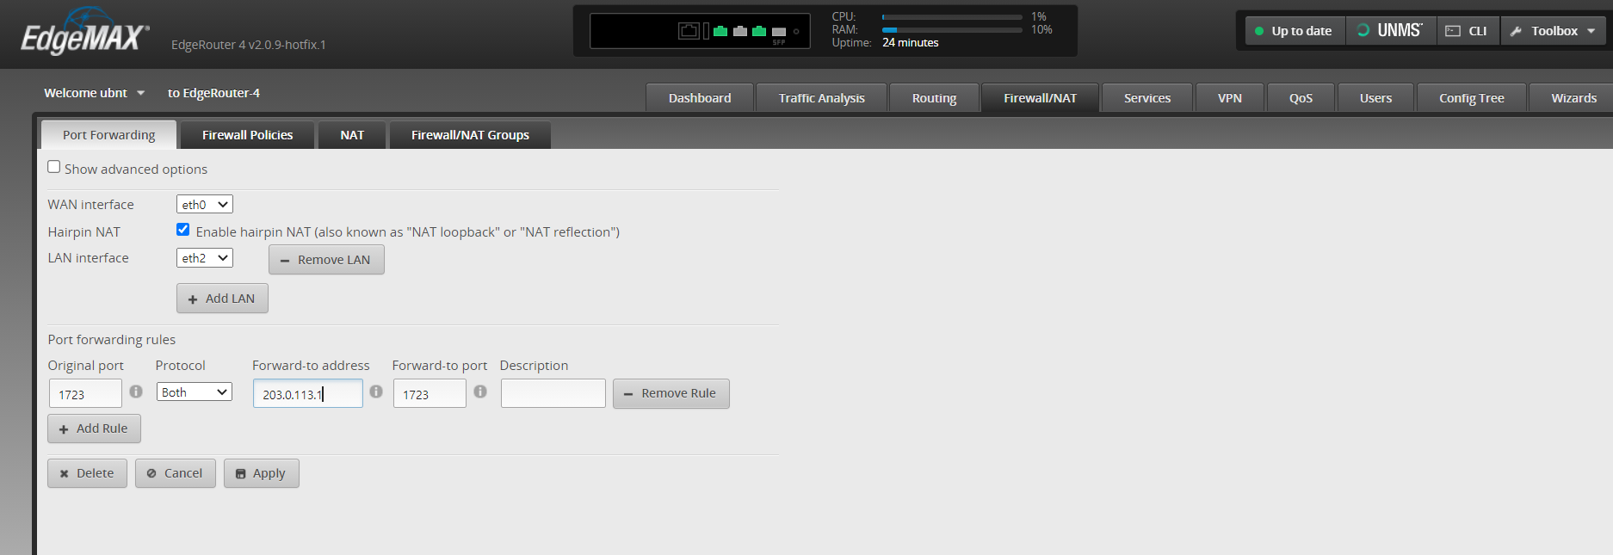The image size is (1613, 555).
Task: Open LAN interface eth2 dropdown
Action: coord(205,258)
